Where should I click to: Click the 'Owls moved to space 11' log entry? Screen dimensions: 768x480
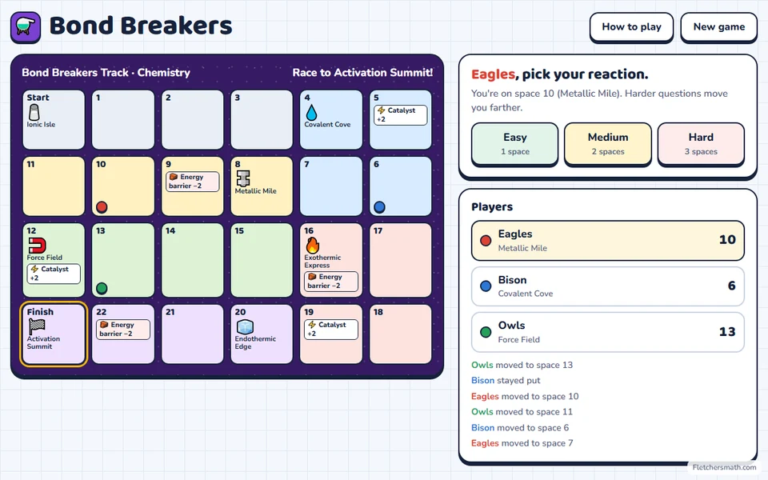(522, 412)
